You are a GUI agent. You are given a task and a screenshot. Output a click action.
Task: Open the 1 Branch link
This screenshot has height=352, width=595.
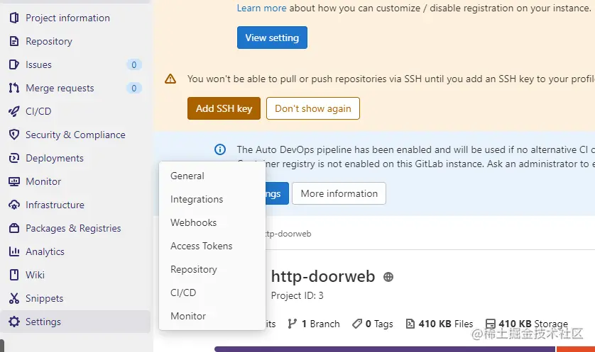314,324
